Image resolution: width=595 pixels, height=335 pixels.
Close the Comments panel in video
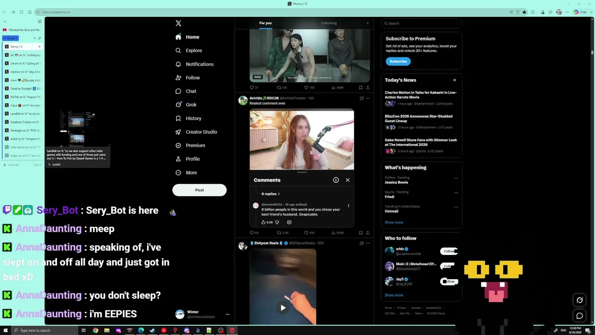coord(347,180)
